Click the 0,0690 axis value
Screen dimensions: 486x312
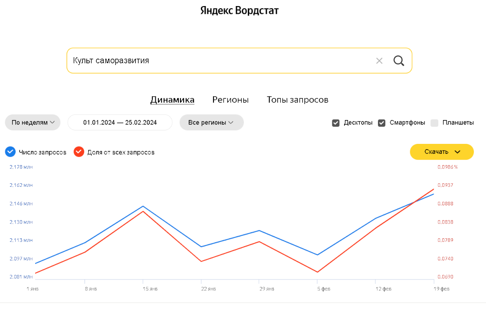click(445, 277)
